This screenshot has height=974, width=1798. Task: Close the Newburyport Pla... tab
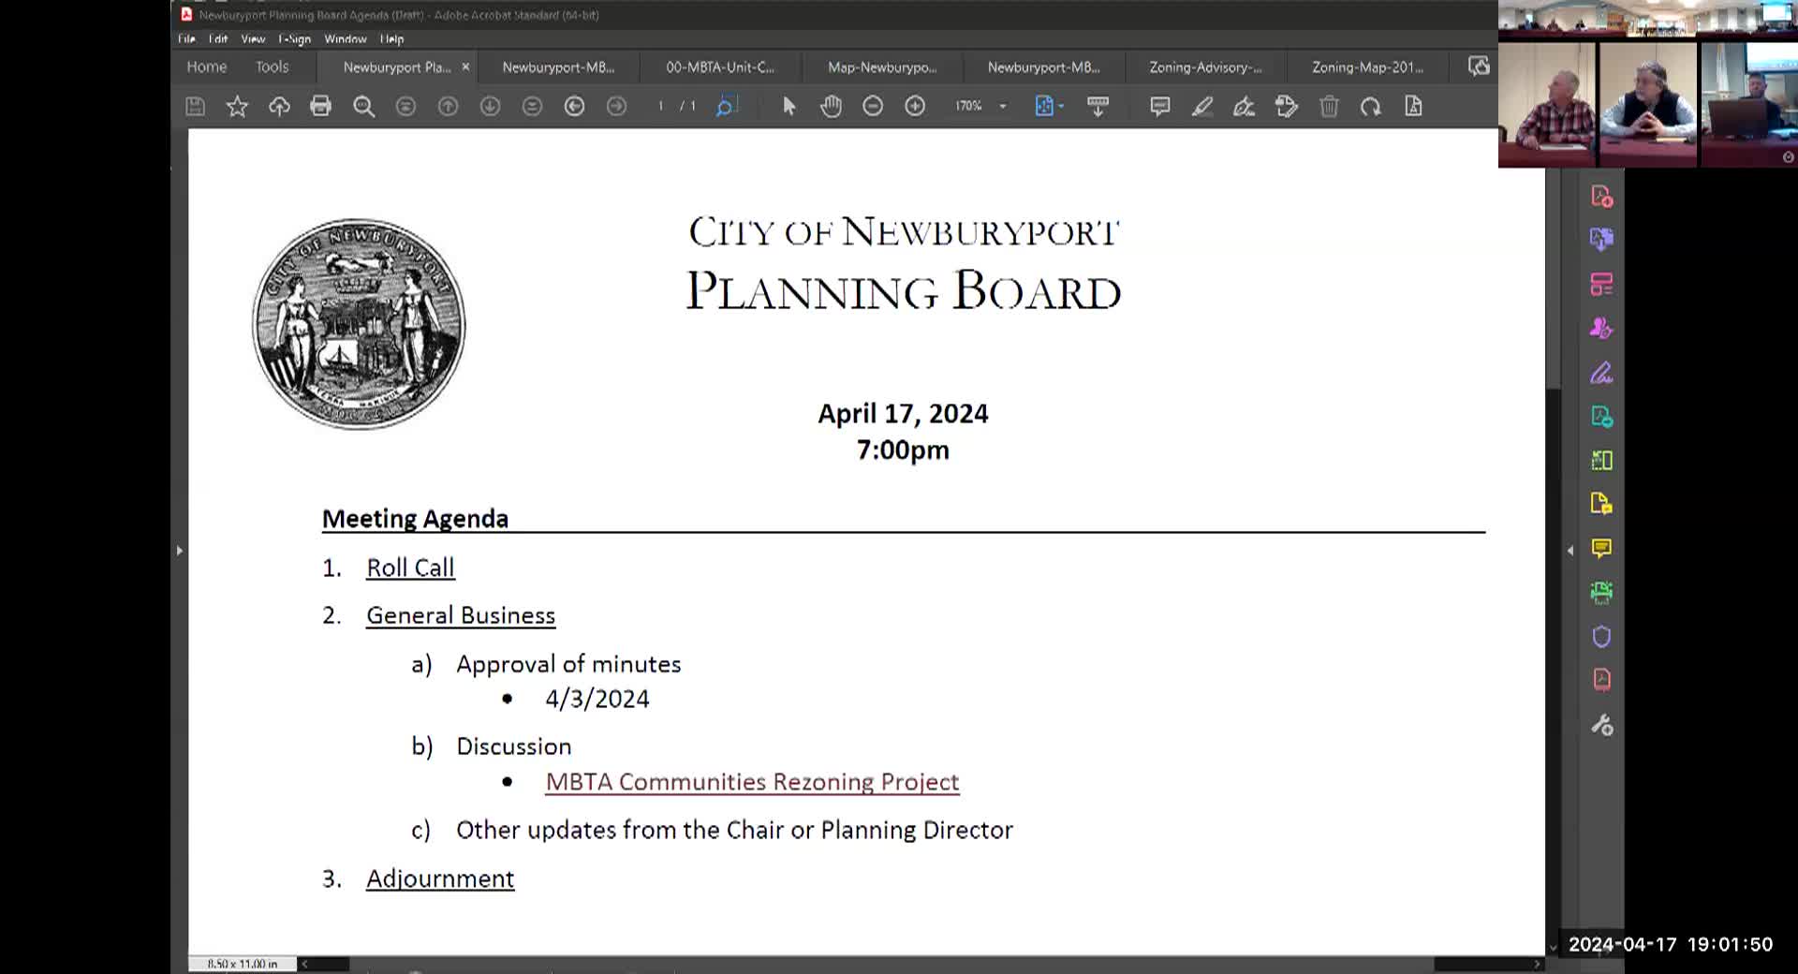click(x=465, y=67)
